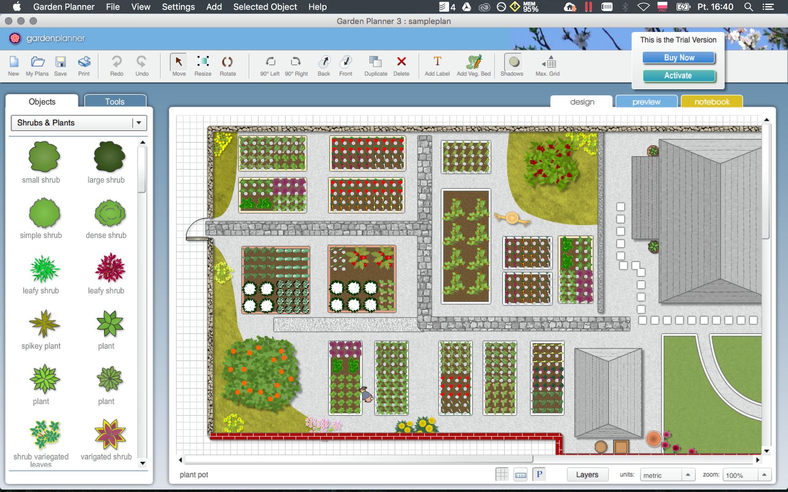Open the View menu
788x492 pixels.
(x=141, y=7)
